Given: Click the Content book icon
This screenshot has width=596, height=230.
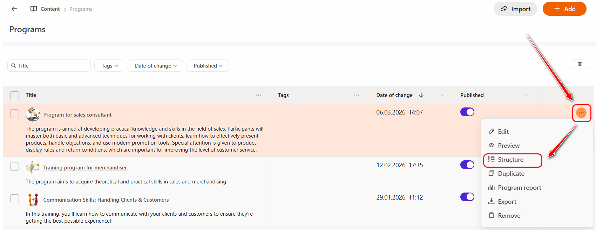Looking at the screenshot, I should [34, 9].
